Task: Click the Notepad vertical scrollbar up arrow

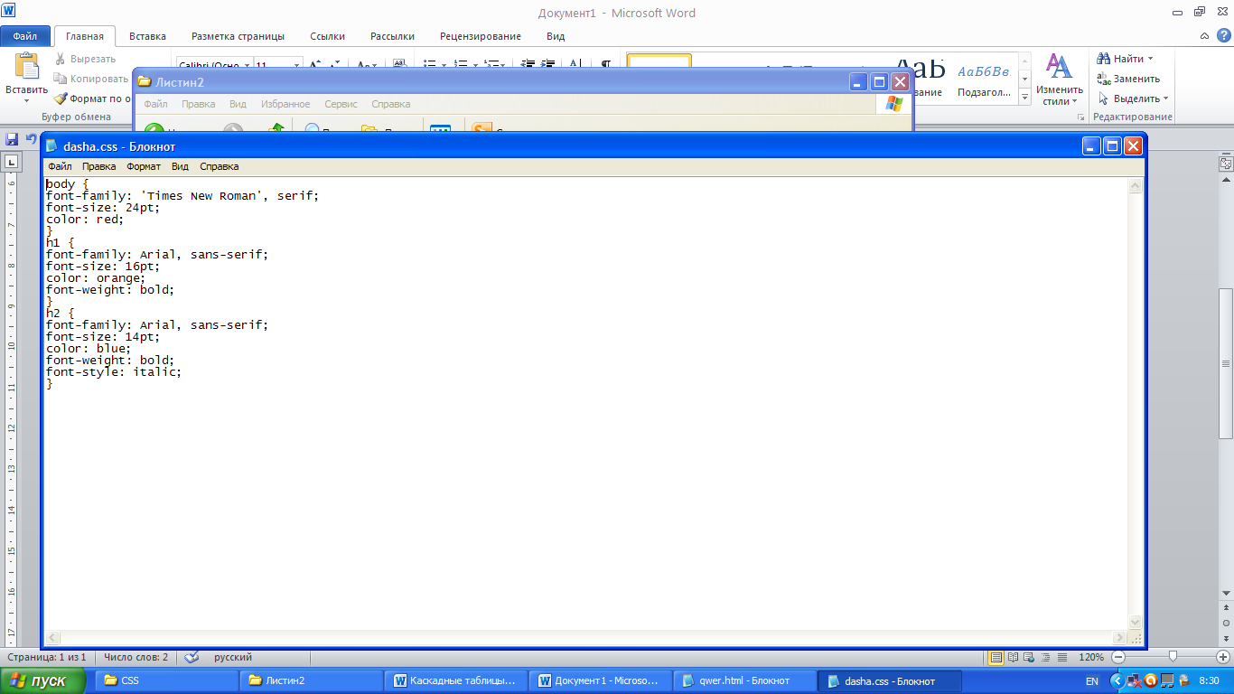Action: point(1136,186)
